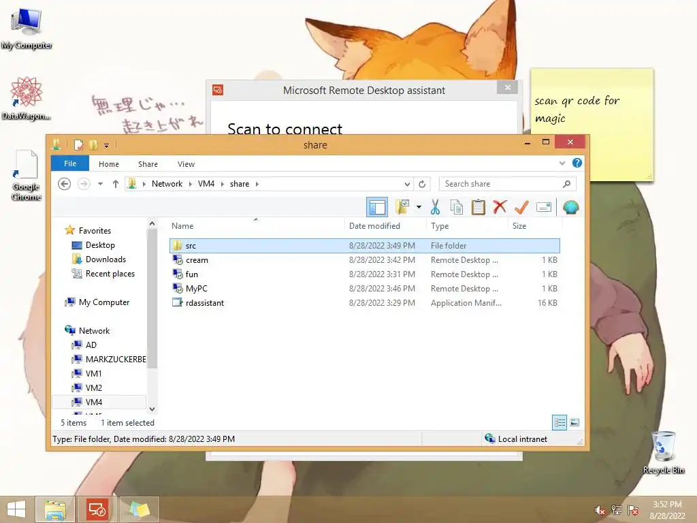Viewport: 697px width, 523px height.
Task: Toggle the preview pane layout button
Action: click(377, 207)
